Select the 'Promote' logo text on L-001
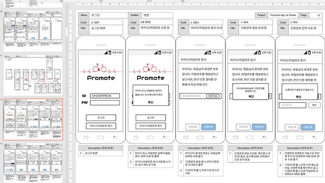The width and height of the screenshot is (325, 183). (x=101, y=78)
